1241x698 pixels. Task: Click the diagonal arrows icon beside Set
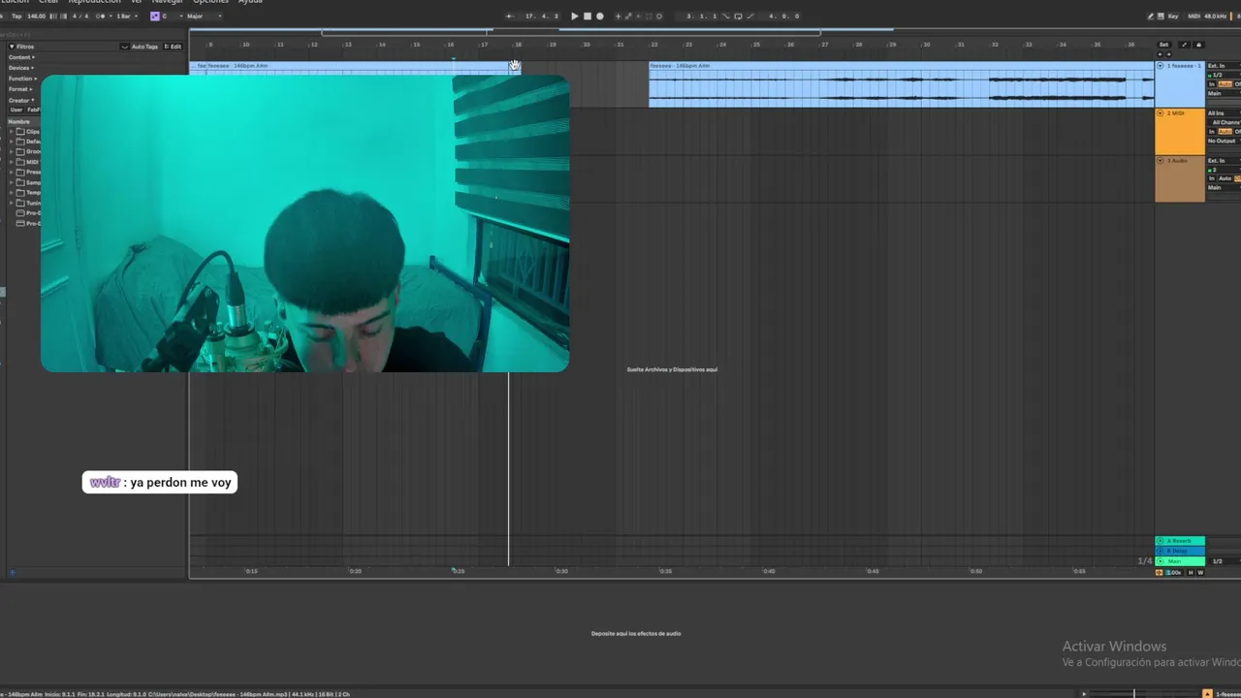click(x=1184, y=45)
